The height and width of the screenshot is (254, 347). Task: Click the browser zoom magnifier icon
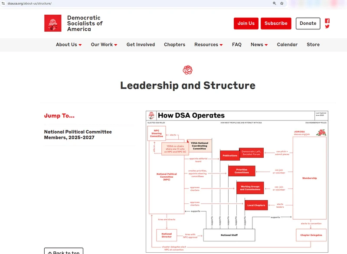click(275, 3)
